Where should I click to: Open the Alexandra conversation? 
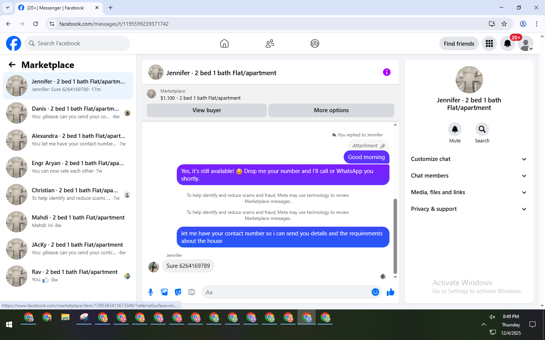coord(68,140)
